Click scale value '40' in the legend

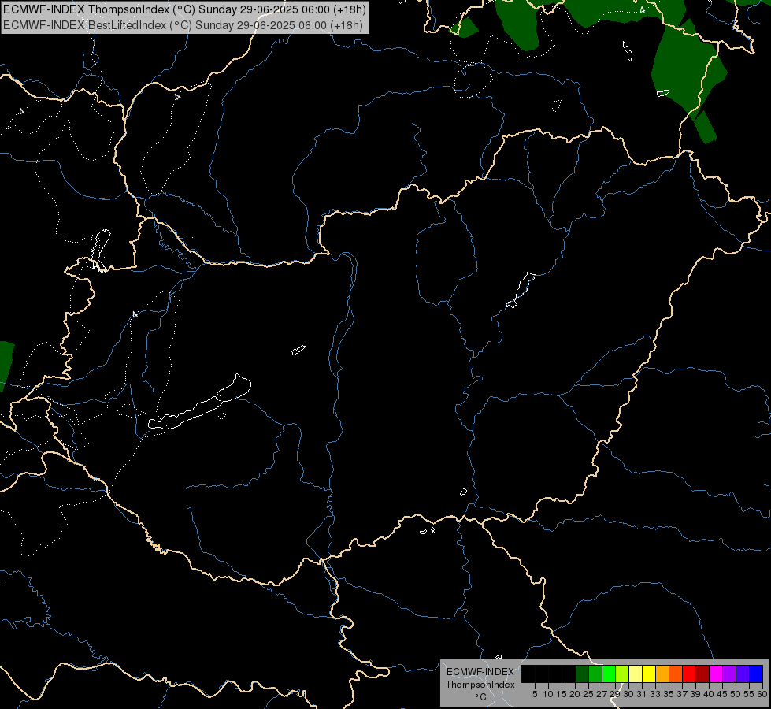[x=710, y=694]
